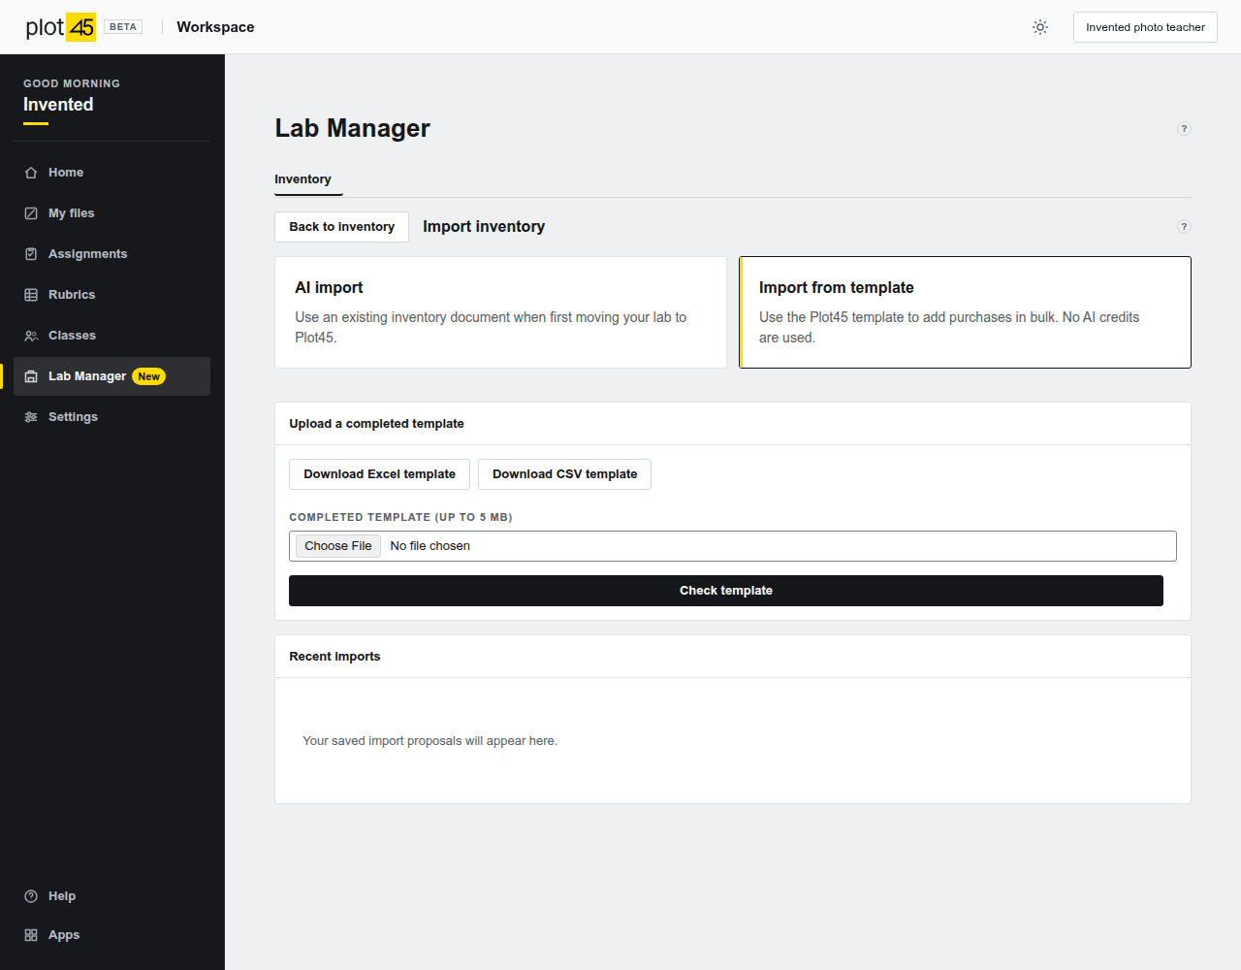
Task: Click the Lab Manager icon in sidebar
Action: coord(31,376)
